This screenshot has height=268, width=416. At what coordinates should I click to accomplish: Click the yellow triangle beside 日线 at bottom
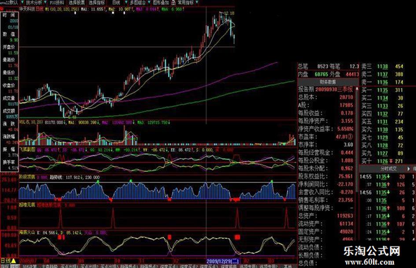point(14,261)
